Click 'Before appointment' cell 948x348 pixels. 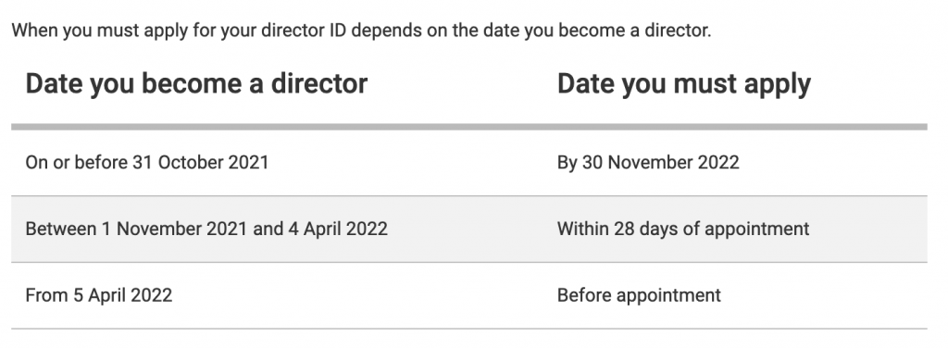(x=639, y=295)
